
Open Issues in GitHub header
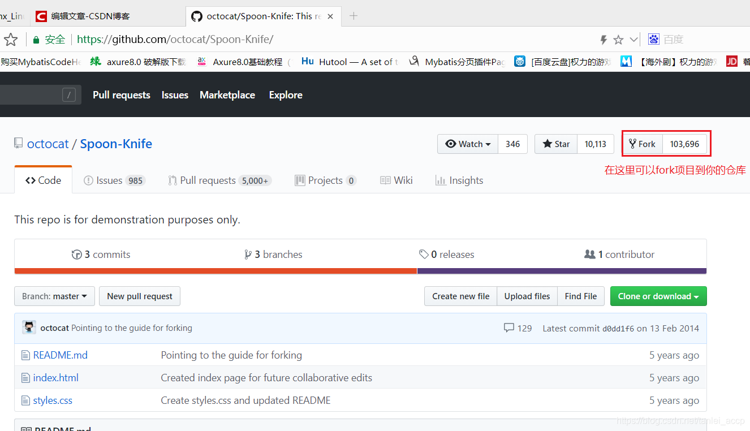point(175,95)
